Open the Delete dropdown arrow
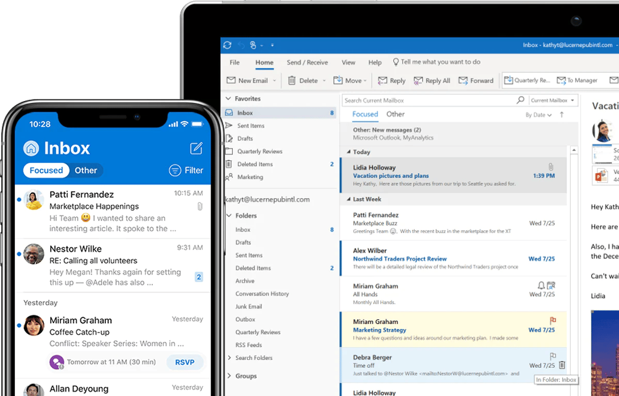619x396 pixels. pos(324,80)
